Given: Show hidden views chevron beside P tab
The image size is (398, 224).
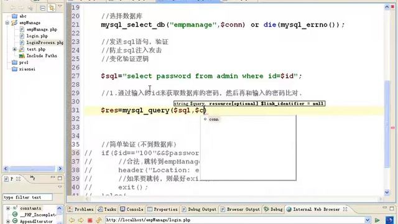Looking at the screenshot, I should click(32, 177).
